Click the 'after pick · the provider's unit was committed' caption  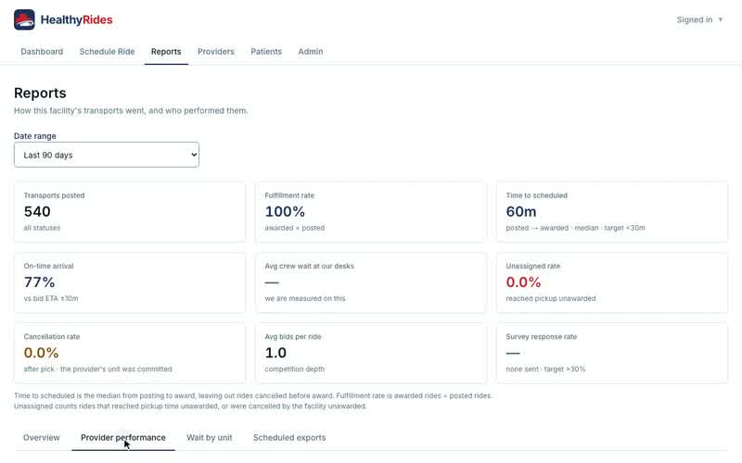click(x=98, y=369)
